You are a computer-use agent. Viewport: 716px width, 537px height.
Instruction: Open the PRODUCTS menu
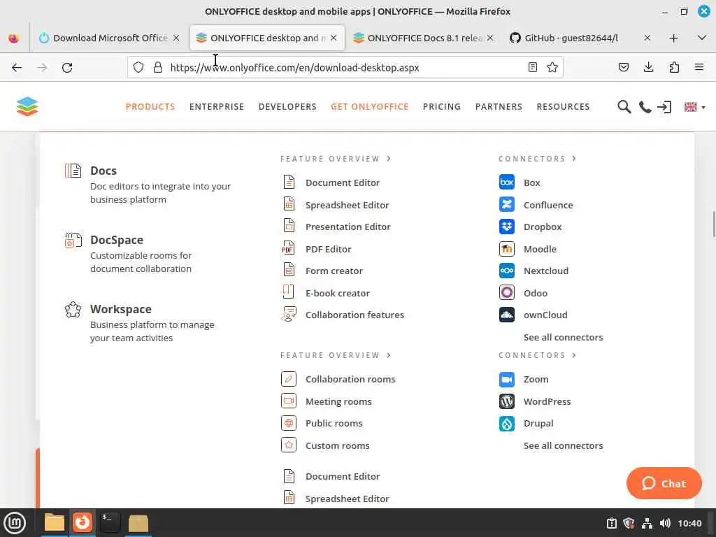point(150,107)
